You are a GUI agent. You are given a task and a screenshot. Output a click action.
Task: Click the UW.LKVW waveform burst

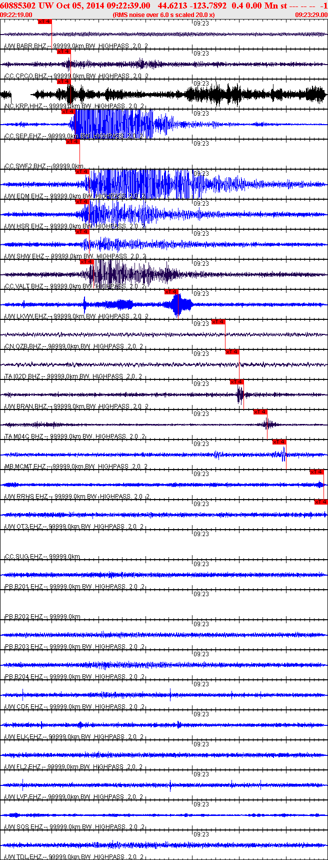pyautogui.click(x=177, y=304)
